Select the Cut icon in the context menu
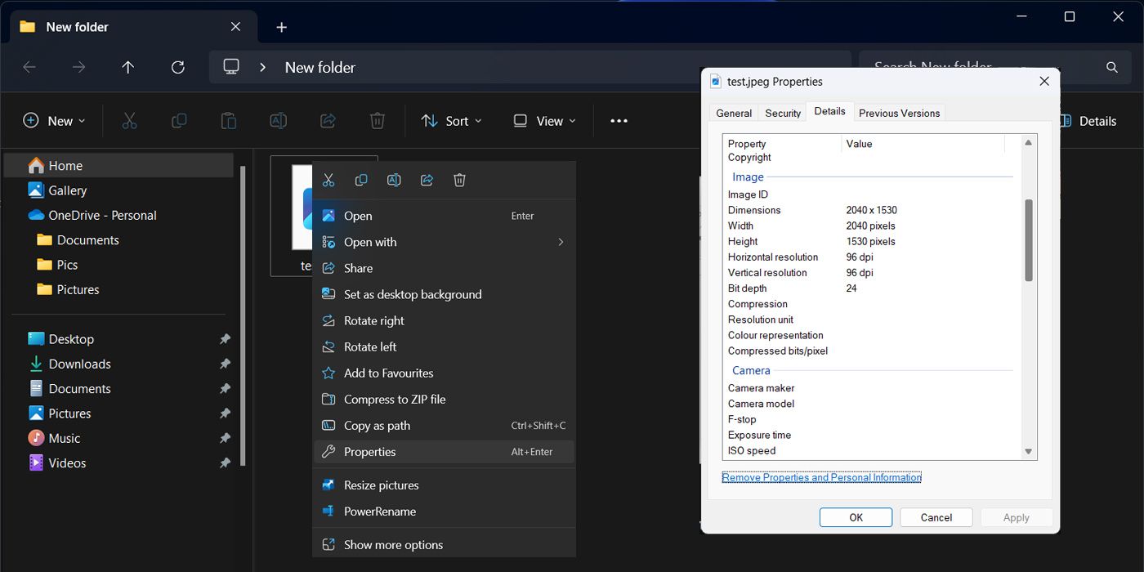1144x572 pixels. (x=328, y=180)
